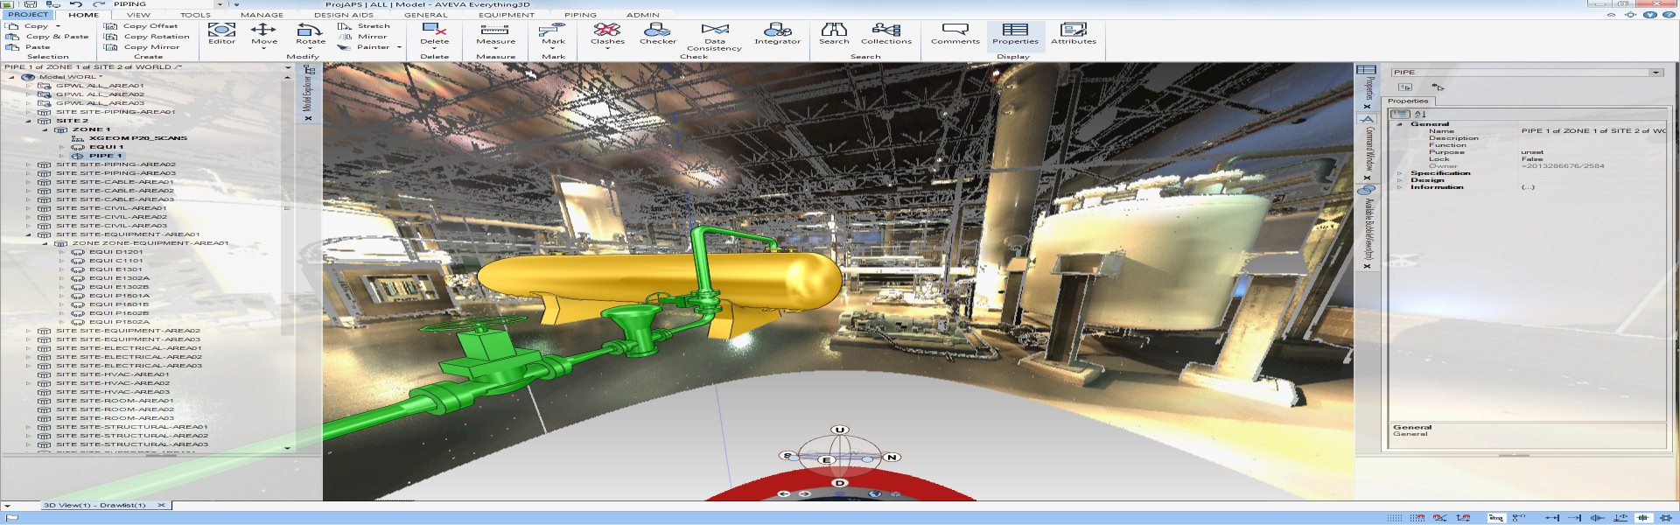
Task: Switch to the VIEW ribbon tab
Action: [138, 15]
